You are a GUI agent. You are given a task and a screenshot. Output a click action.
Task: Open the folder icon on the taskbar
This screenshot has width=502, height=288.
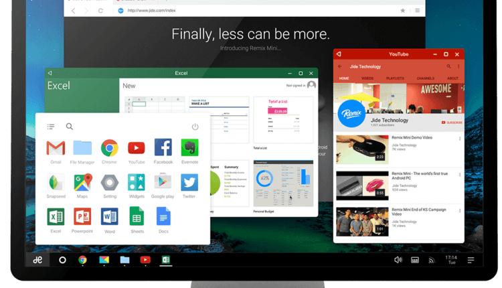click(124, 260)
